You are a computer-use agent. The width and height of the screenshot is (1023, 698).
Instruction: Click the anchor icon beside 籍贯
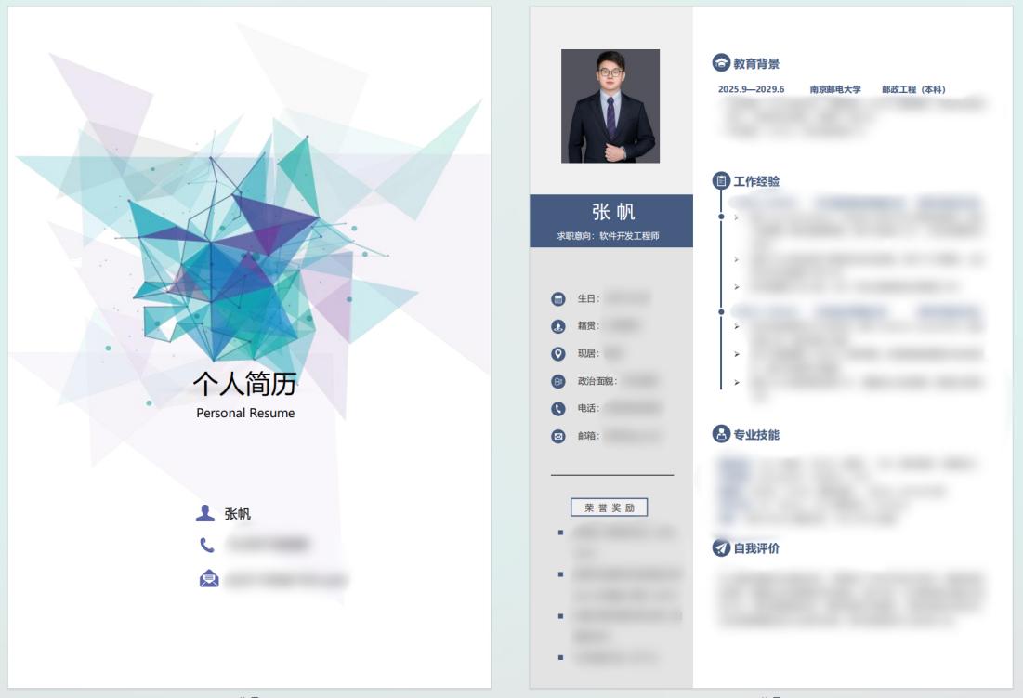coord(557,326)
